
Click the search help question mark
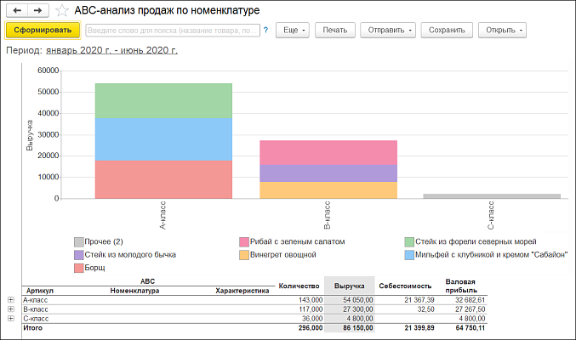coord(265,31)
